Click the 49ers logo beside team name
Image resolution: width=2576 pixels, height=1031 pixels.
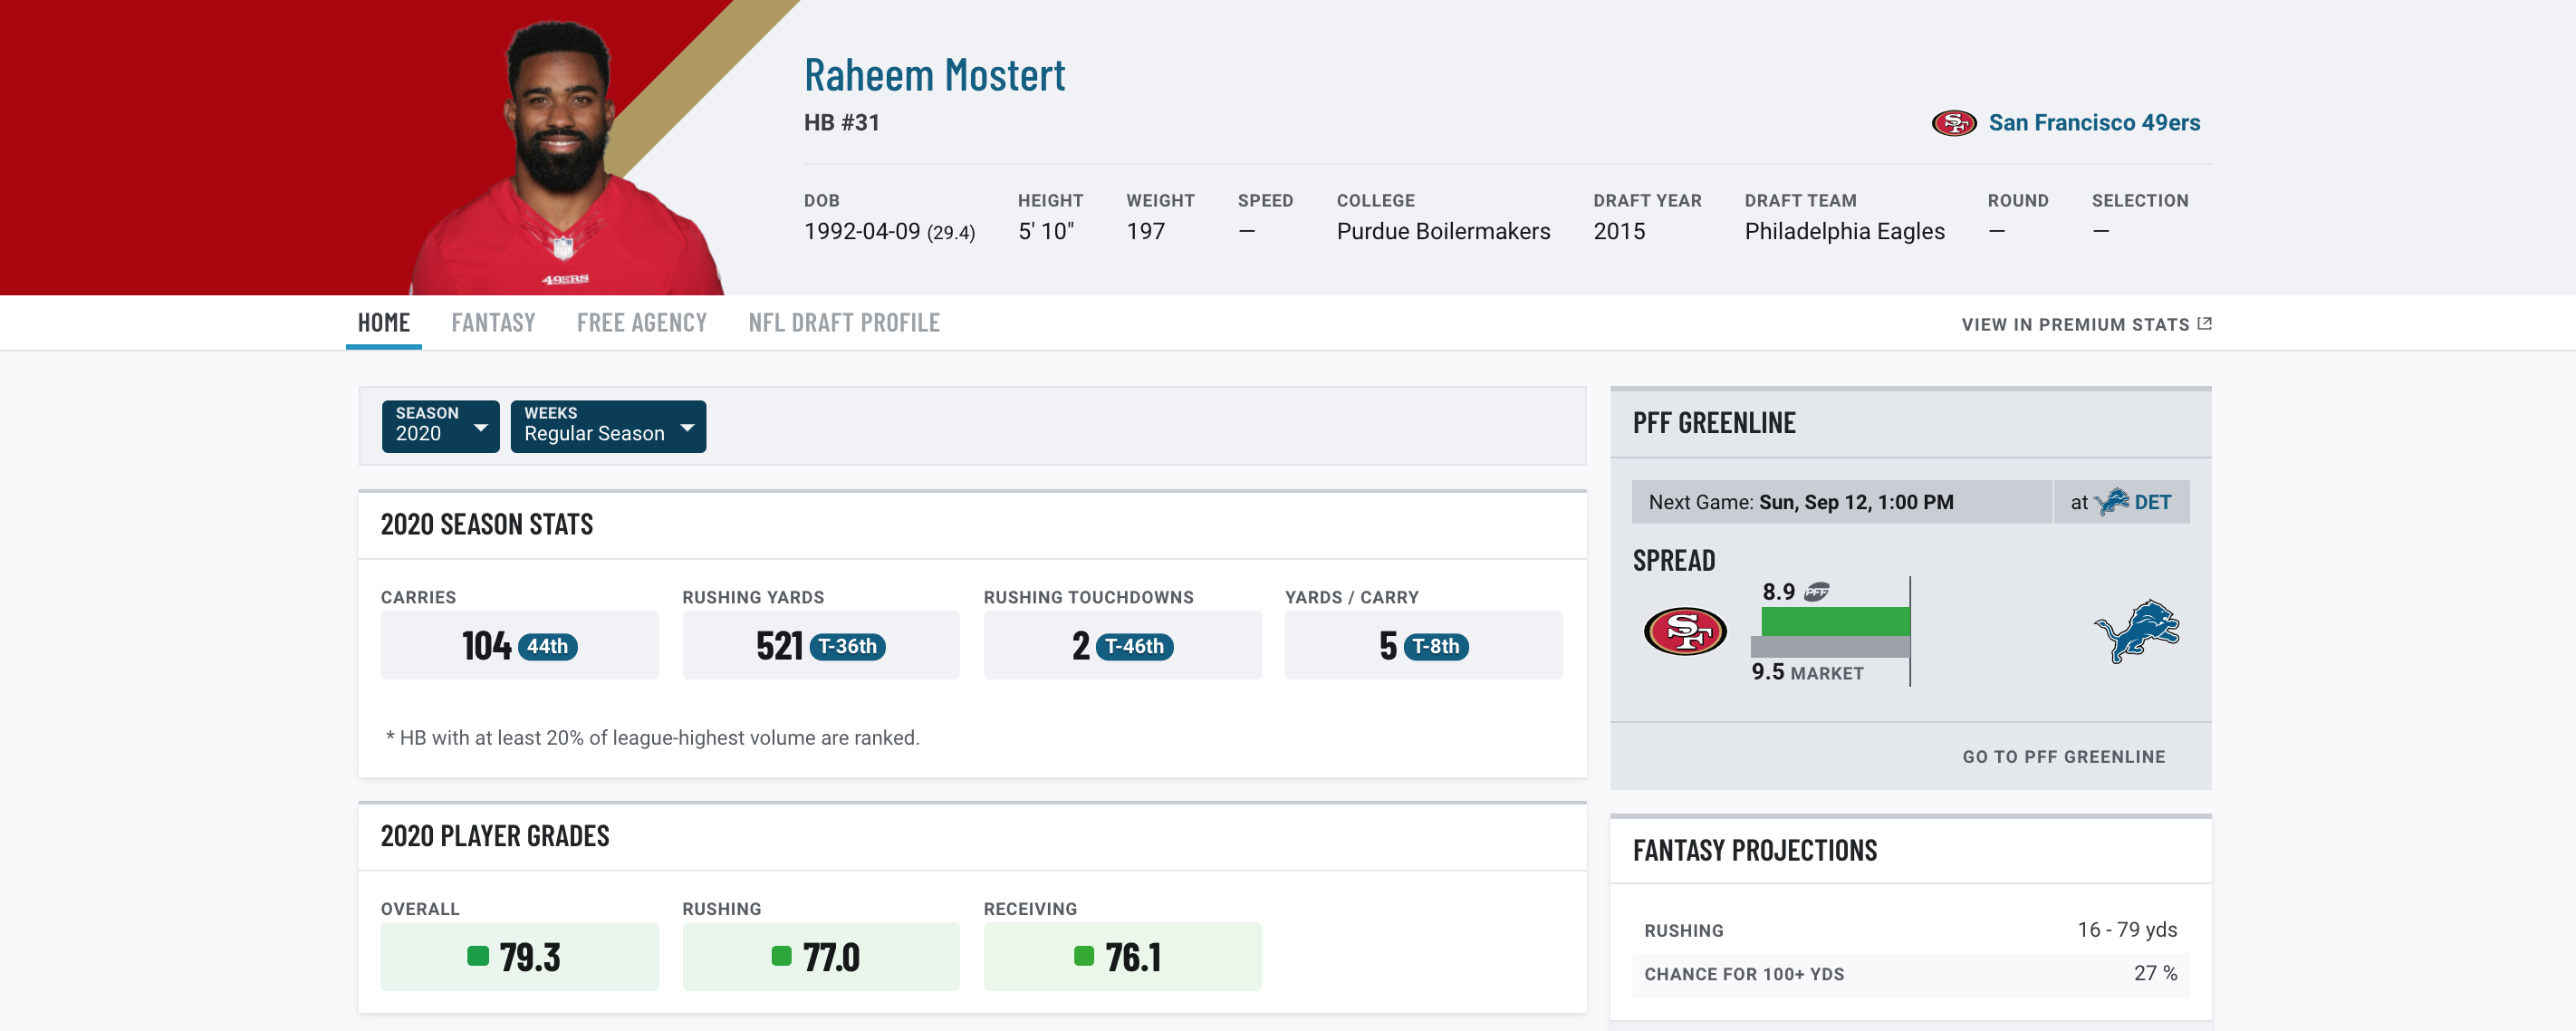tap(1953, 123)
